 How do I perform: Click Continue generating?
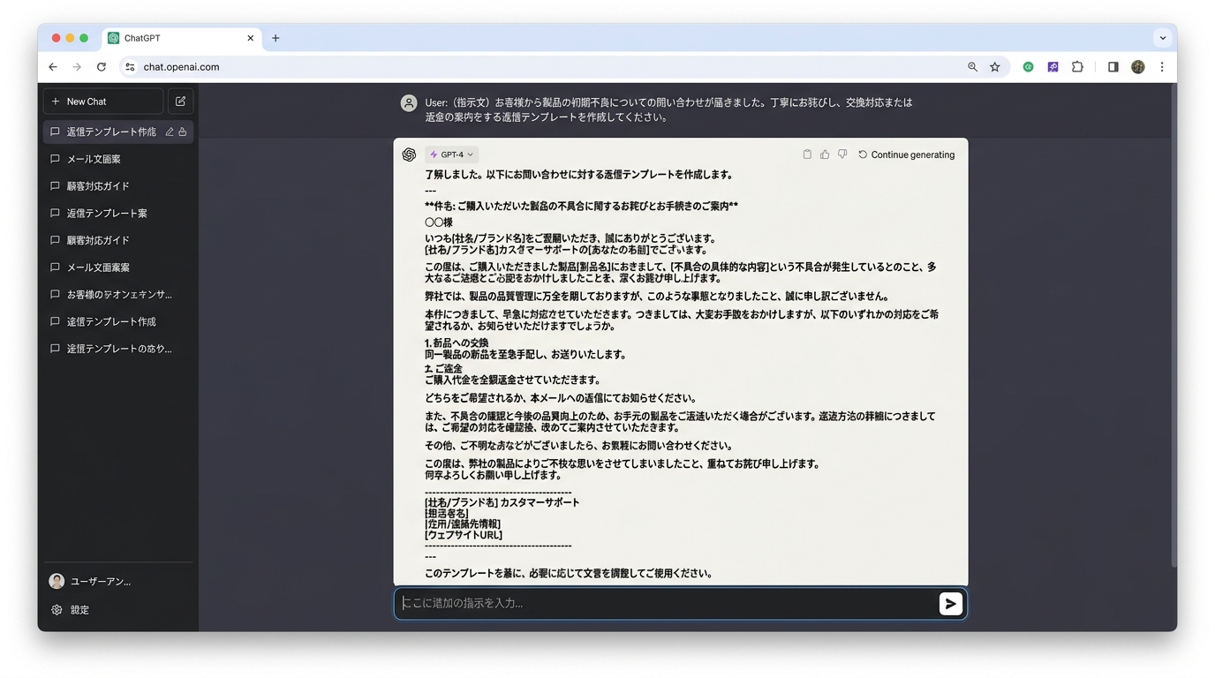[907, 154]
